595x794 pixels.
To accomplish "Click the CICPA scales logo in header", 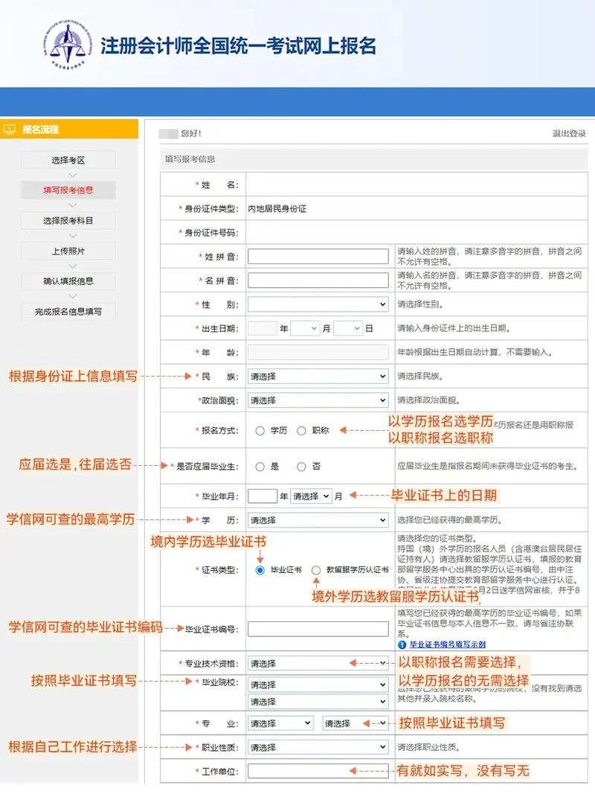I will (67, 45).
